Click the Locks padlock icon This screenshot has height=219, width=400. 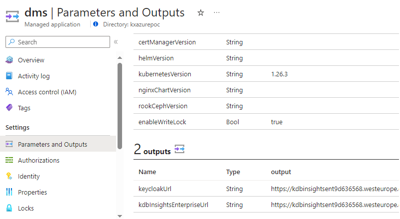pyautogui.click(x=9, y=208)
